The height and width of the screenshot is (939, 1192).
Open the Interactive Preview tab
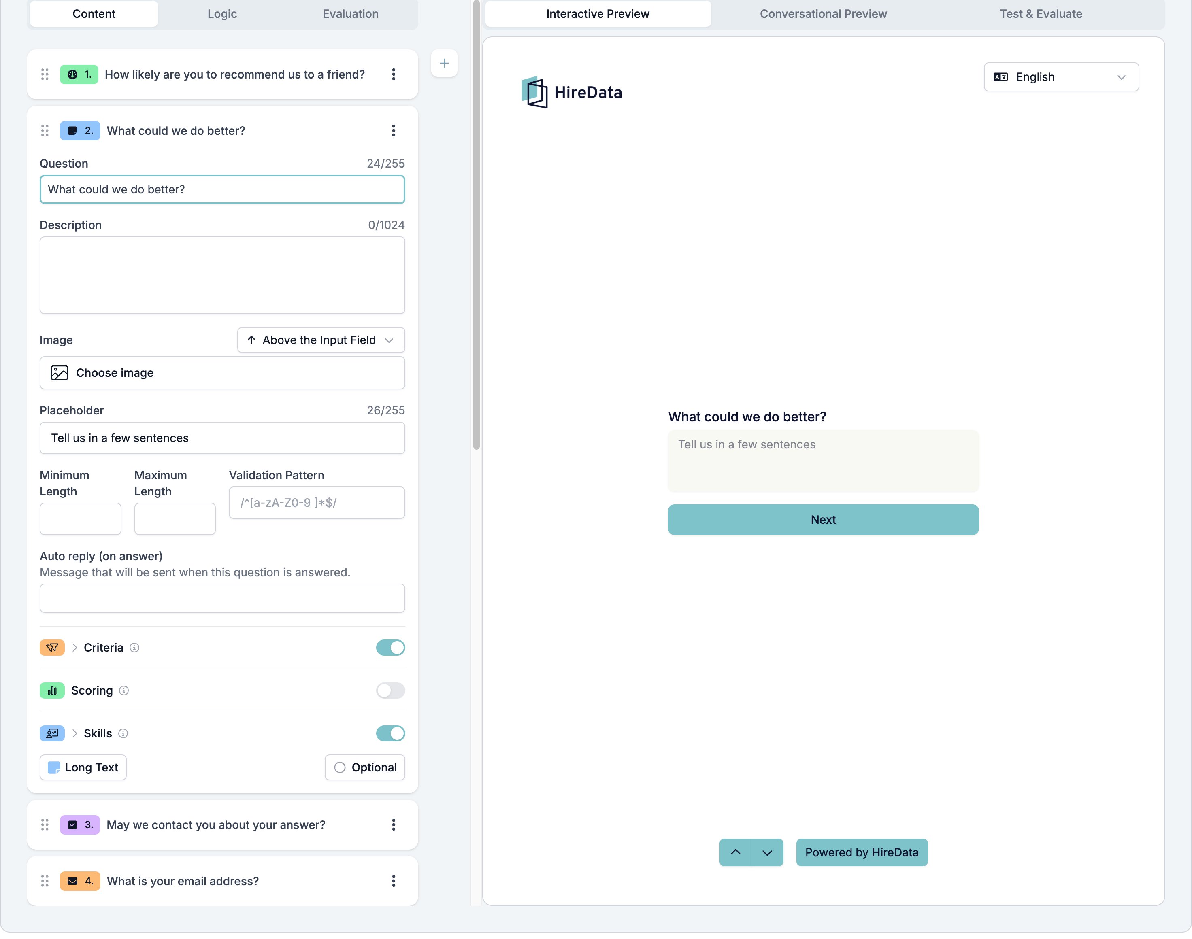598,14
